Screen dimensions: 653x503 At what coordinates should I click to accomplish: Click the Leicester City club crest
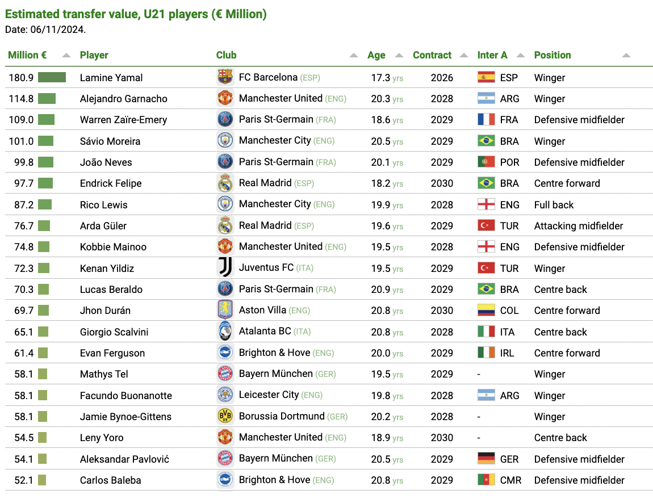pos(225,395)
